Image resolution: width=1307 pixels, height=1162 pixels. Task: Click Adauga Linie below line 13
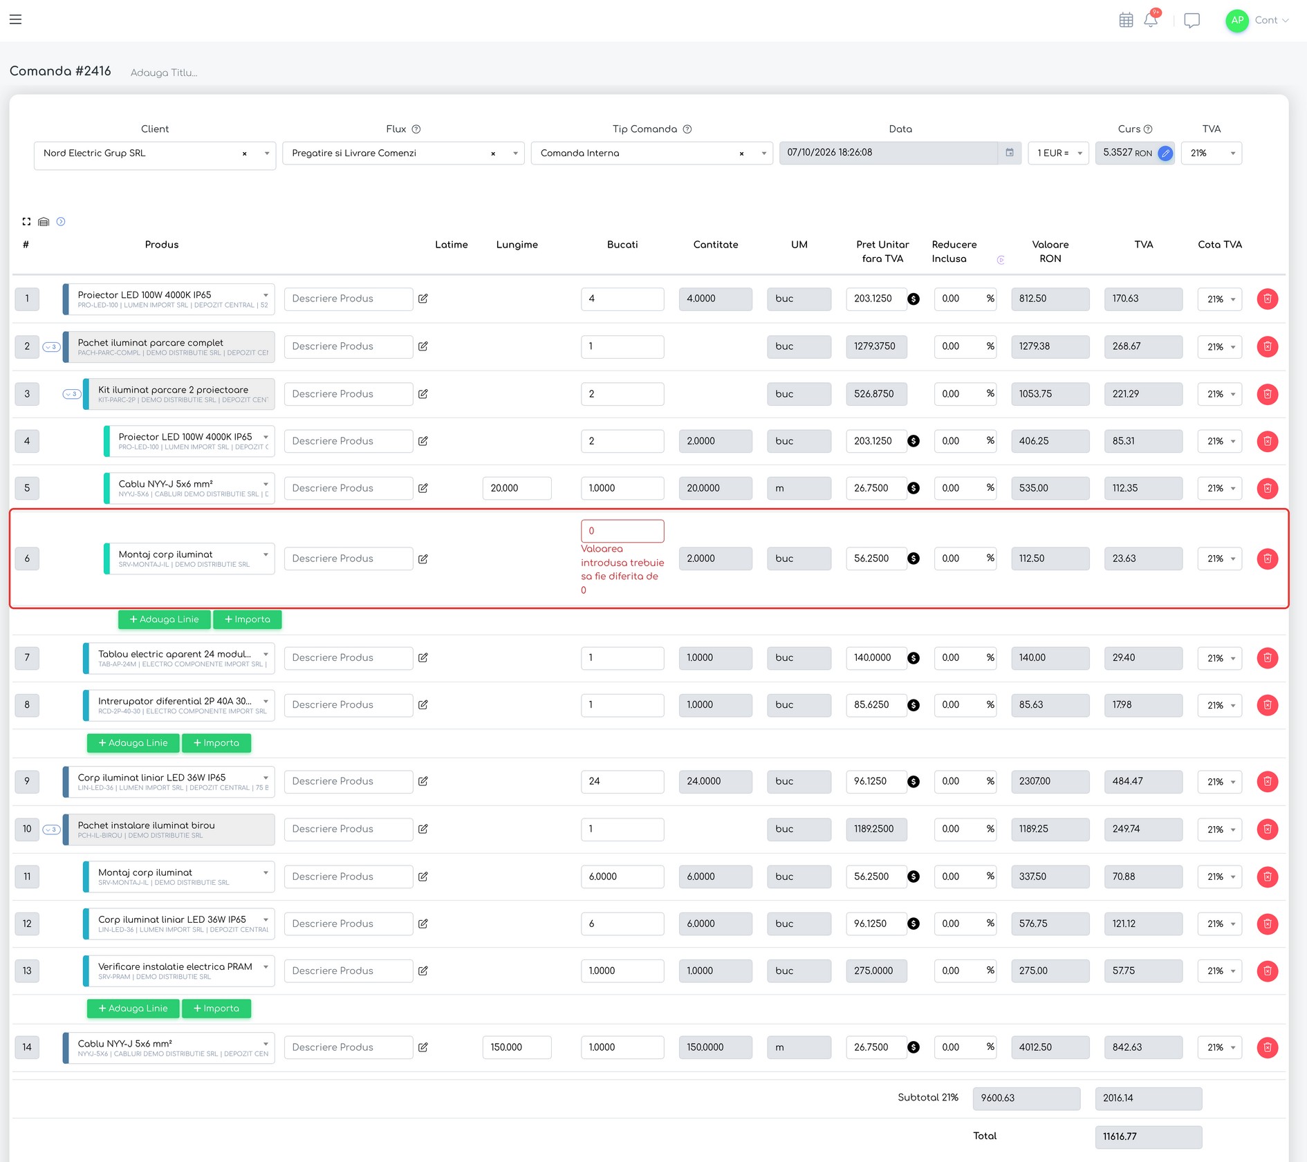tap(133, 1009)
